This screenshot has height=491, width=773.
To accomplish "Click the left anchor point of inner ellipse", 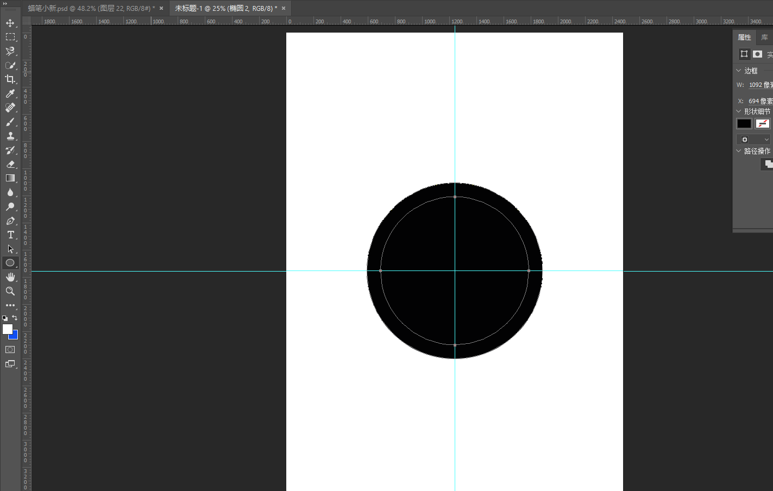I will tap(380, 270).
